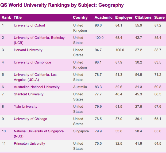Image resolution: width=166 pixels, height=153 pixels.
Task: Open the University of Oxford link
Action: 29,25
